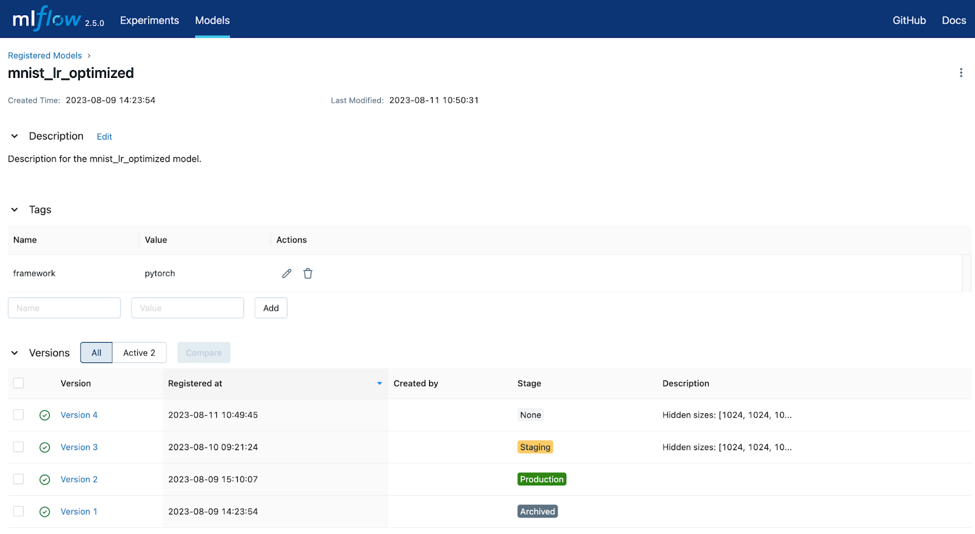Screen dimensions: 975x534
Task: Open the Models tab
Action: click(x=212, y=20)
